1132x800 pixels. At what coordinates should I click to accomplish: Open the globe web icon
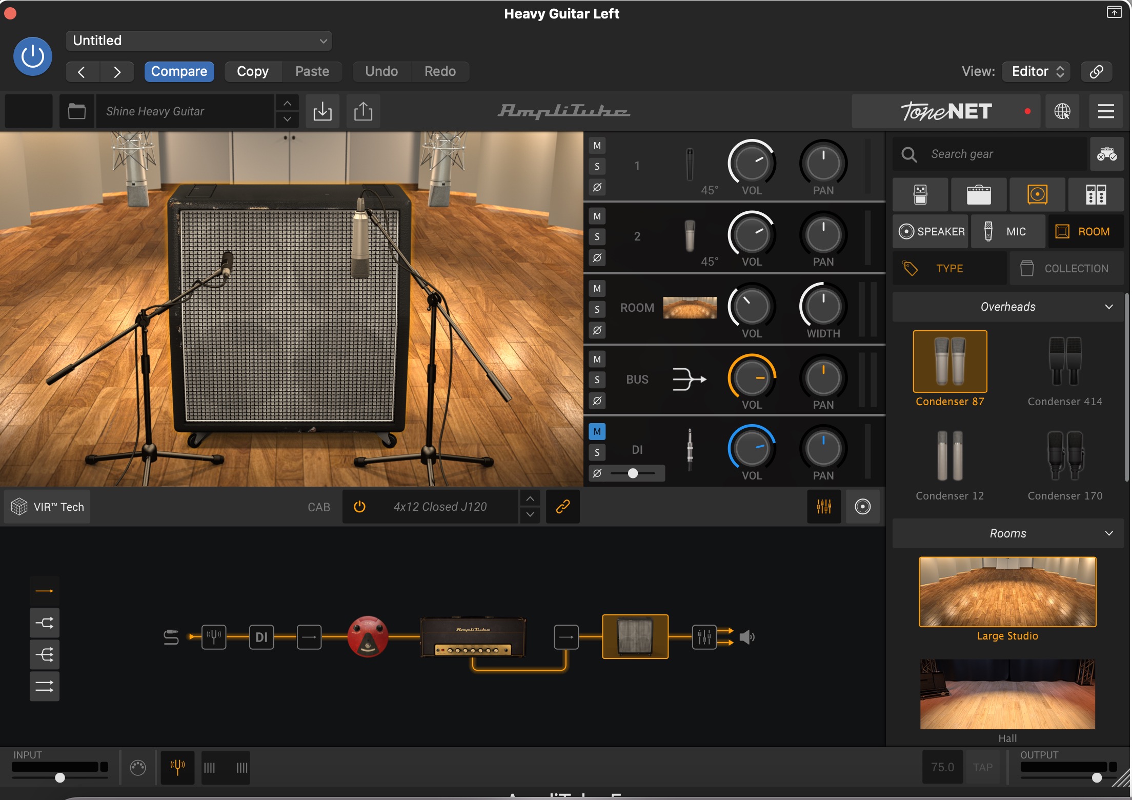[1062, 111]
